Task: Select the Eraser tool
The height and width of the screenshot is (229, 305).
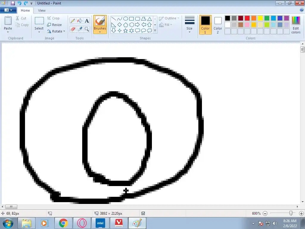Action: [x=73, y=29]
